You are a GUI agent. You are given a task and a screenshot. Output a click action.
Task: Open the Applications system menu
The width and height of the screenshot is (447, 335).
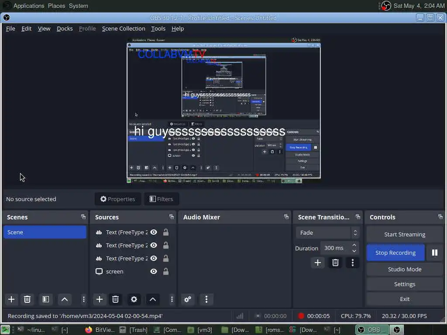coord(29,6)
